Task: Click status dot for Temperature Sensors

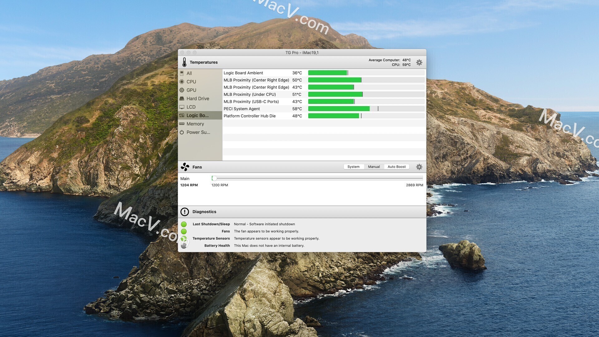Action: click(x=184, y=238)
